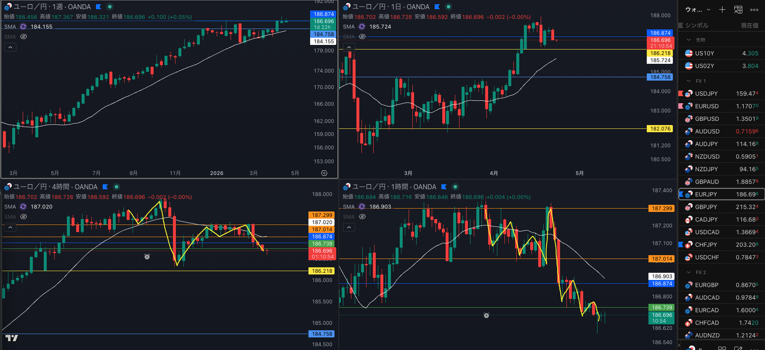
Task: Click the blue flag beside CHFJPY
Action: pos(681,245)
